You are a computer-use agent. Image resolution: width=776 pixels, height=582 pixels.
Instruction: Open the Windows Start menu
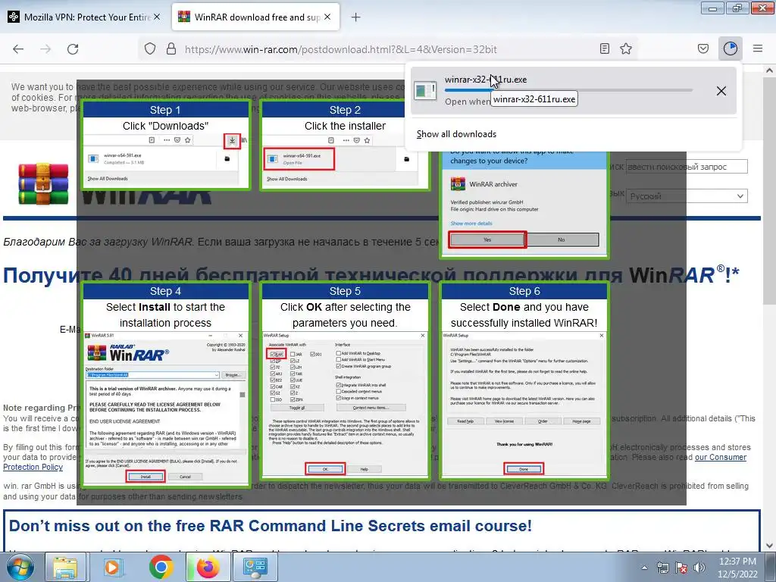tap(20, 567)
